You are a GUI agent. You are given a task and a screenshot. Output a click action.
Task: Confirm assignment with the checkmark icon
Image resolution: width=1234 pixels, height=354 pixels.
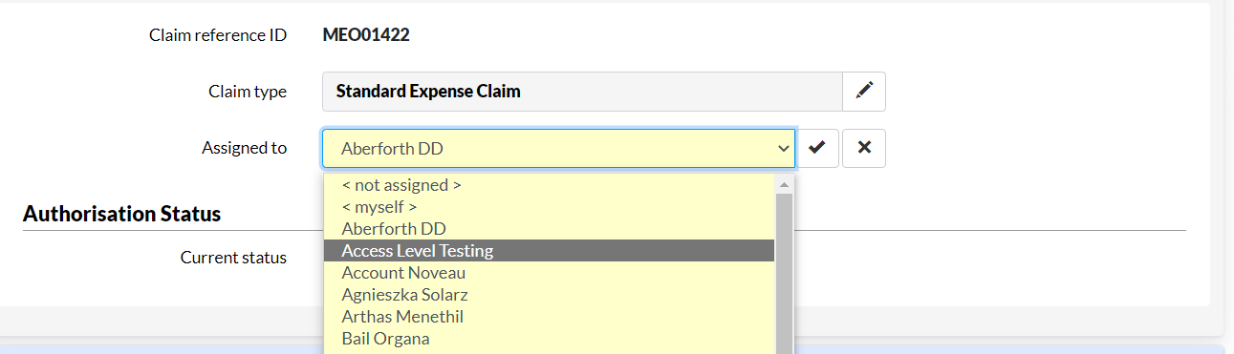[x=817, y=148]
